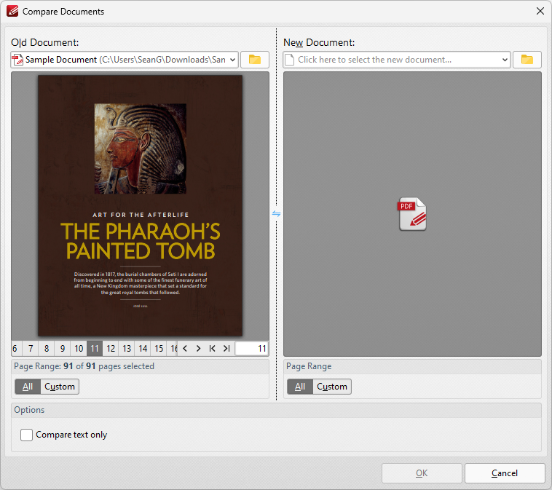This screenshot has width=552, height=490.
Task: Go to next page arrow
Action: [x=199, y=349]
